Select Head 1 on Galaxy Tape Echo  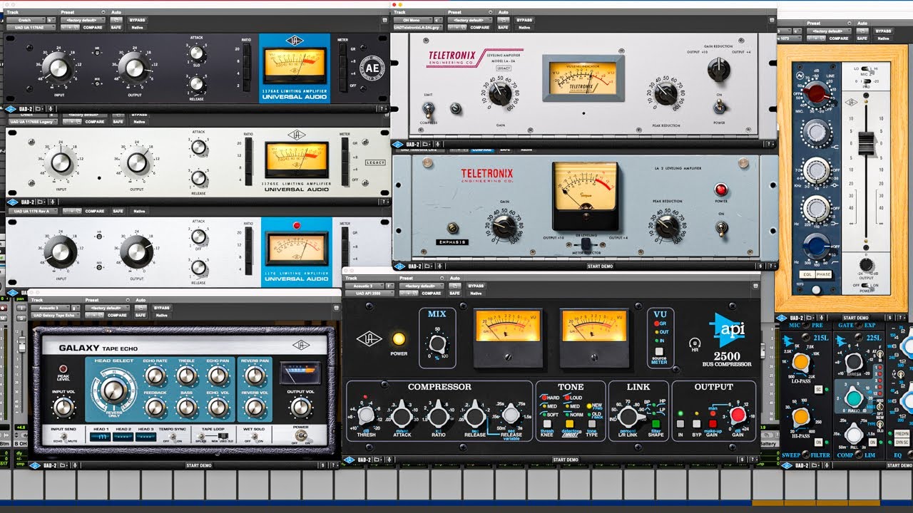(99, 436)
